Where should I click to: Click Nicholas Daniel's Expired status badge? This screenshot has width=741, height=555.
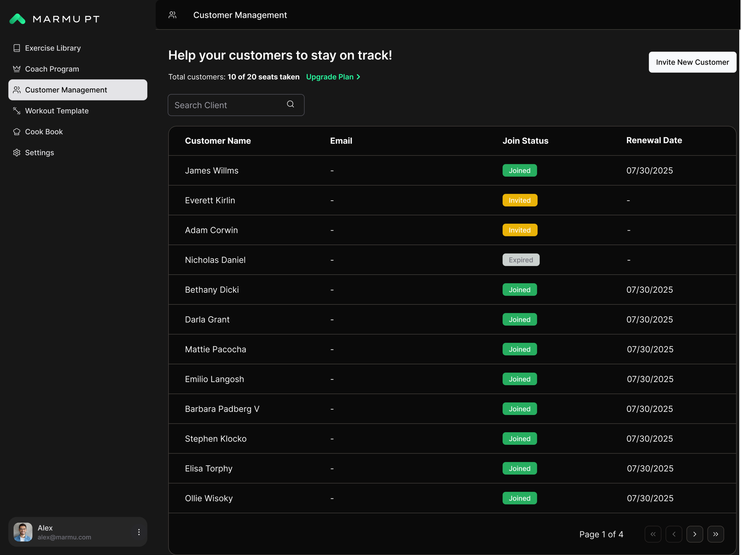coord(520,260)
